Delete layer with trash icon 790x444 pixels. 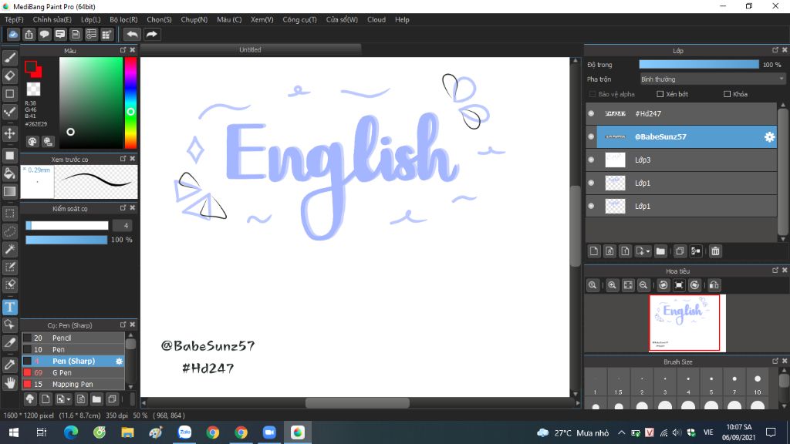(x=715, y=251)
